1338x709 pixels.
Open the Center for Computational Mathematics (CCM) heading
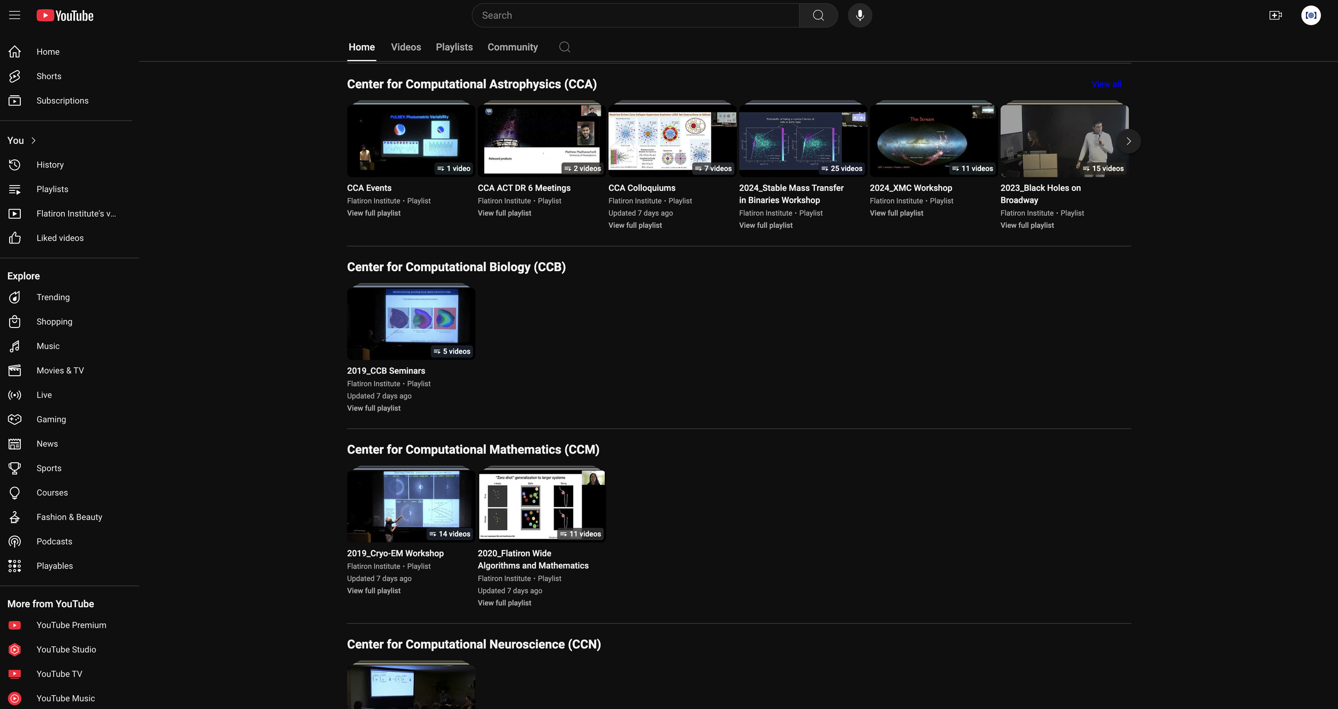pos(473,450)
